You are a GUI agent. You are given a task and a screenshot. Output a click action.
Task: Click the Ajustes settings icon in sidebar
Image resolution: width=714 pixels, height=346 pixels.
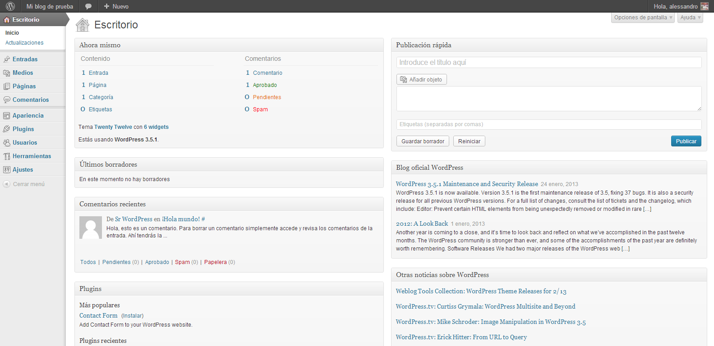point(7,170)
